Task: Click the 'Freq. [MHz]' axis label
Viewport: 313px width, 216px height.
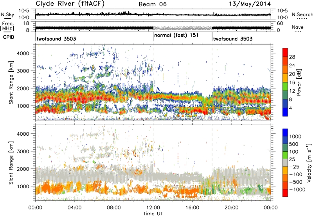Action: click(x=7, y=27)
